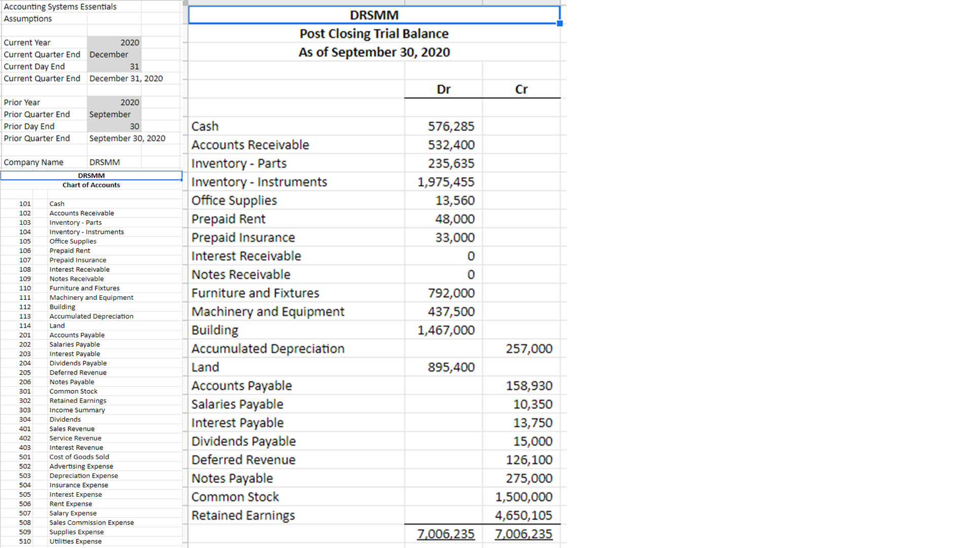The height and width of the screenshot is (548, 974).
Task: Select the Current Year value 2020 cell
Action: (x=115, y=43)
